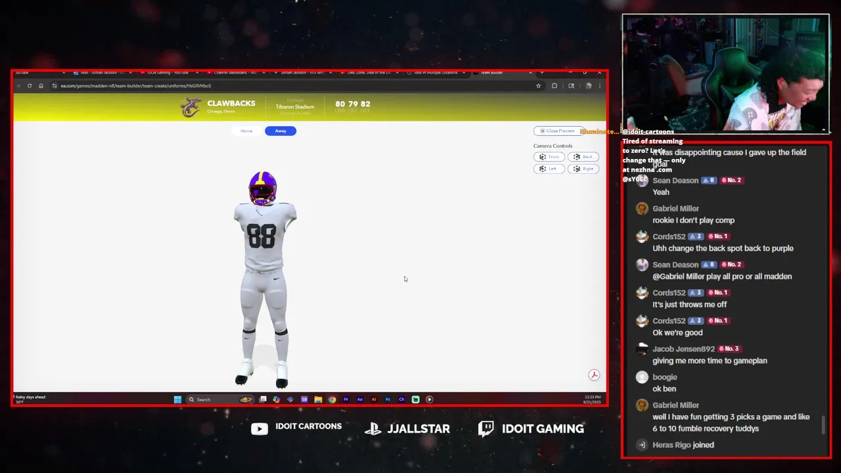Viewport: 841px width, 473px height.
Task: Click Heras Rigo joined notice
Action: click(683, 445)
